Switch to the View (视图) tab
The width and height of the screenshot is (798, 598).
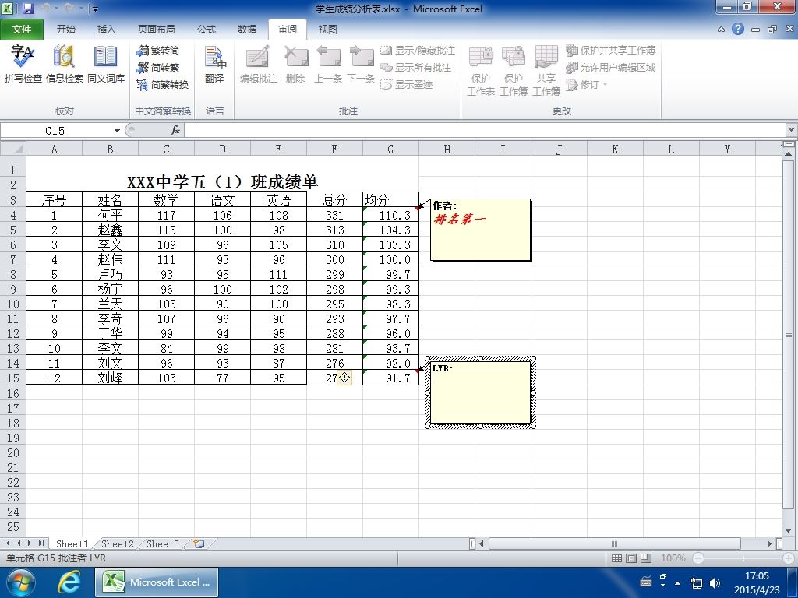(x=327, y=30)
